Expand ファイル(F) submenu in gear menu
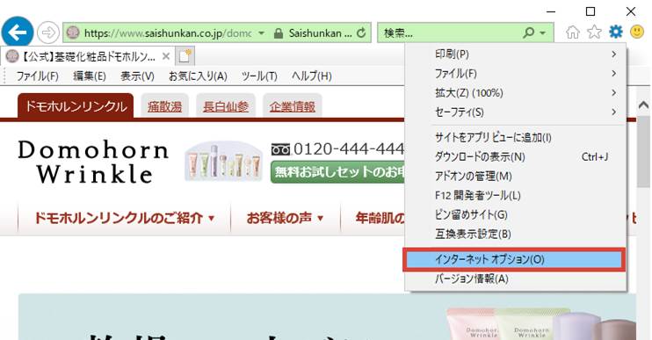The width and height of the screenshot is (652, 340). pos(613,74)
